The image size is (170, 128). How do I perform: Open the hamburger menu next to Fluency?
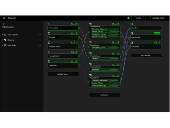point(4,18)
